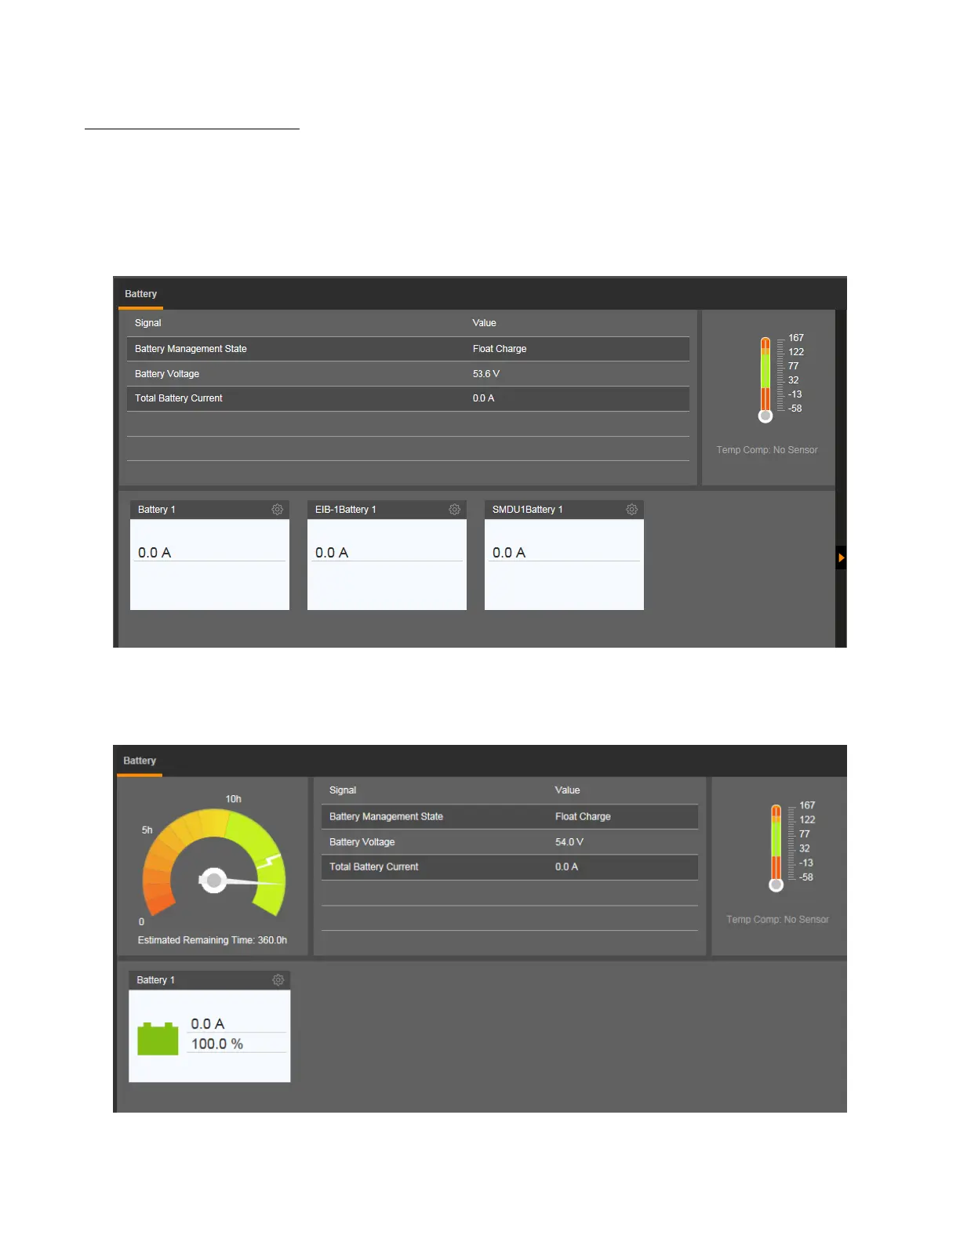The width and height of the screenshot is (960, 1242).
Task: Click Float Charge in the 54.0 V table
Action: (583, 816)
